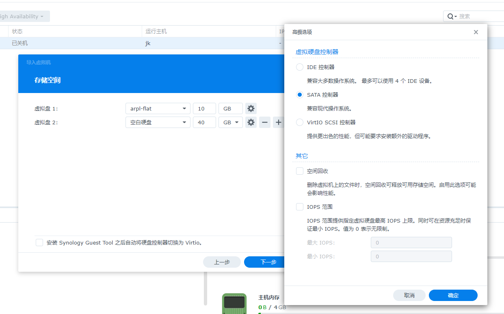Click 存储空间 wizard heading
Viewport: 504px width, 314px height.
click(x=48, y=80)
